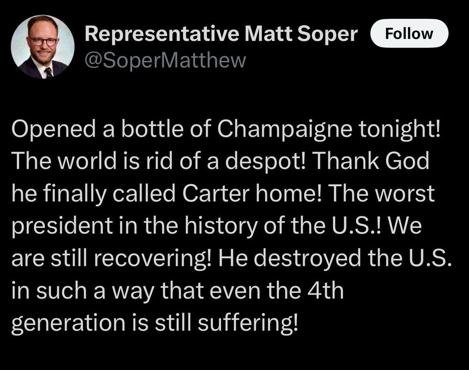469x370 pixels.
Task: Click the word "destroyed" in the post
Action: point(308,258)
